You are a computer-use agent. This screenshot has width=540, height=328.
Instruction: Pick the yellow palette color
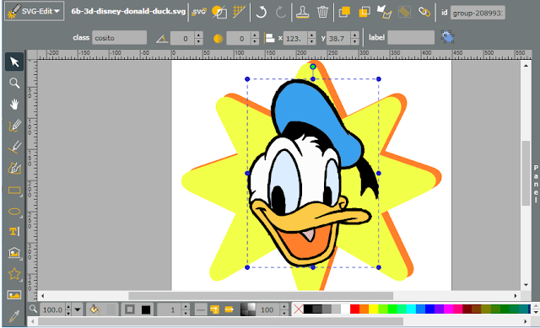(x=373, y=309)
